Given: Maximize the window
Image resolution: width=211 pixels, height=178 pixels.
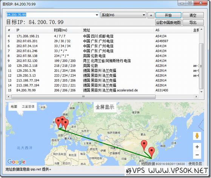Looking at the screenshot, I should point(190,3).
